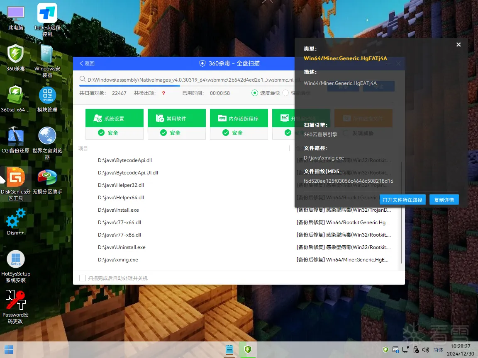478x358 pixels.
Task: Open the Windows Start menu
Action: (9, 349)
